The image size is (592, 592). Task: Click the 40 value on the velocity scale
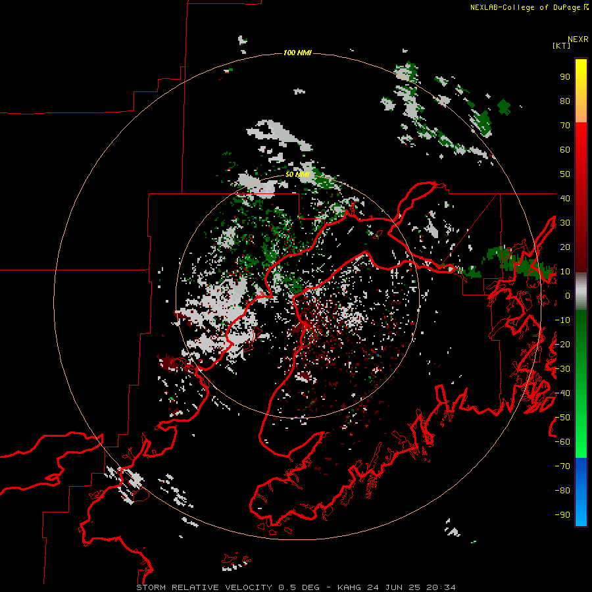(565, 198)
